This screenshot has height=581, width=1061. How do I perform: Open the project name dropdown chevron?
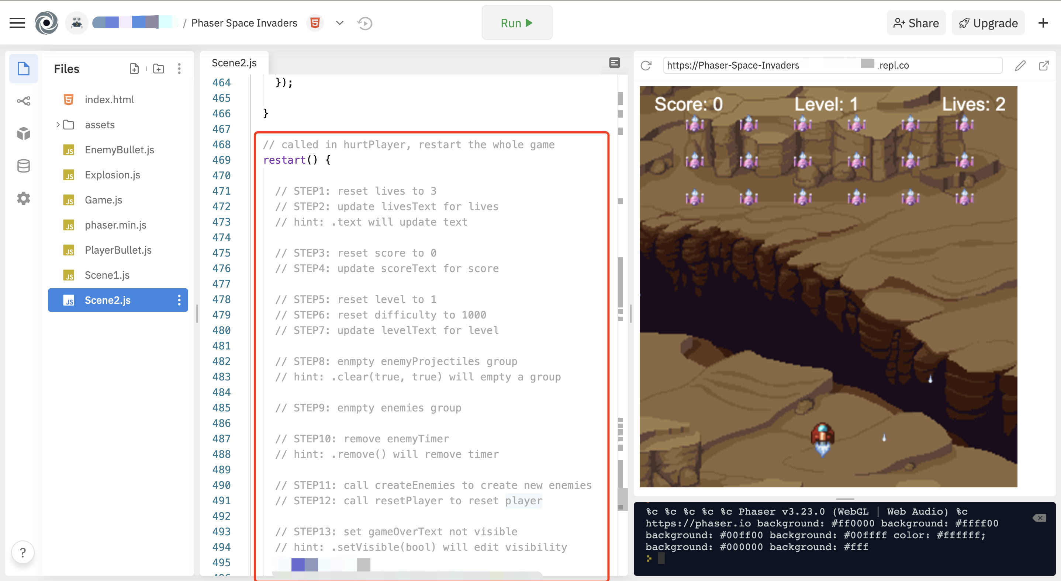[x=339, y=23]
